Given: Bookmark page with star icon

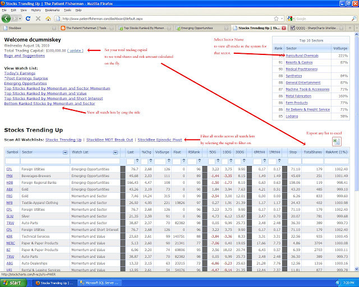Looking at the screenshot, I should click(x=277, y=18).
